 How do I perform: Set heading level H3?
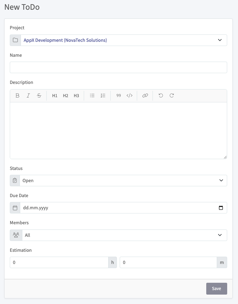[x=76, y=95]
